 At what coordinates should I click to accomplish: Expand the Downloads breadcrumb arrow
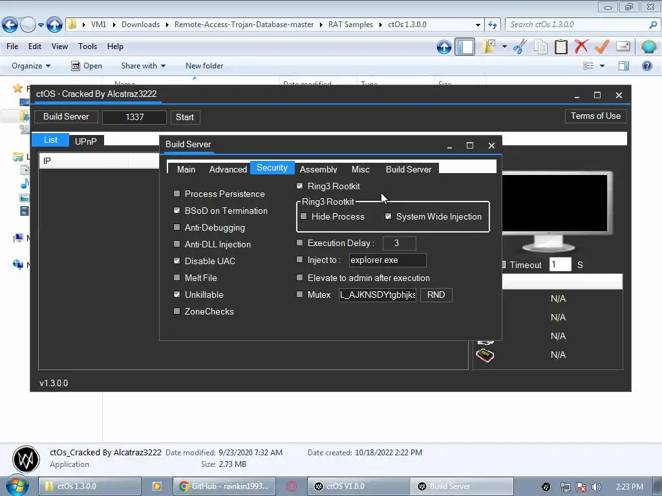[x=167, y=25]
